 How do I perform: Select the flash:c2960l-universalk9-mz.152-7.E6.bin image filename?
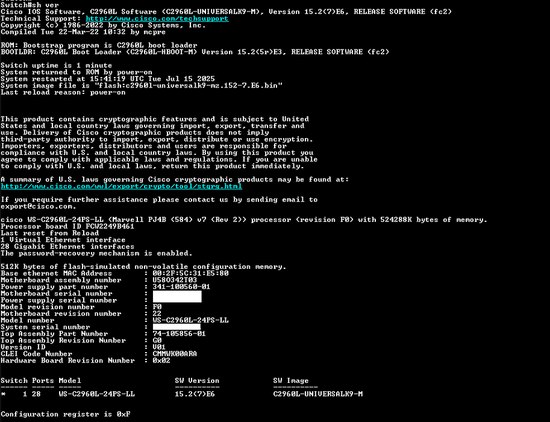(x=189, y=86)
